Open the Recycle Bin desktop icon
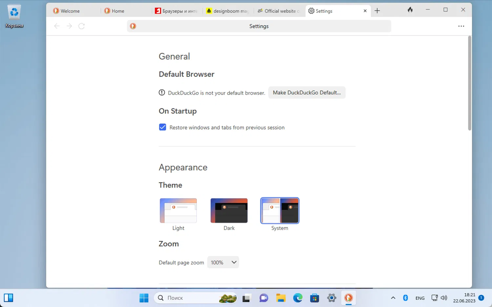Screen dimensions: 492x307 14,16
